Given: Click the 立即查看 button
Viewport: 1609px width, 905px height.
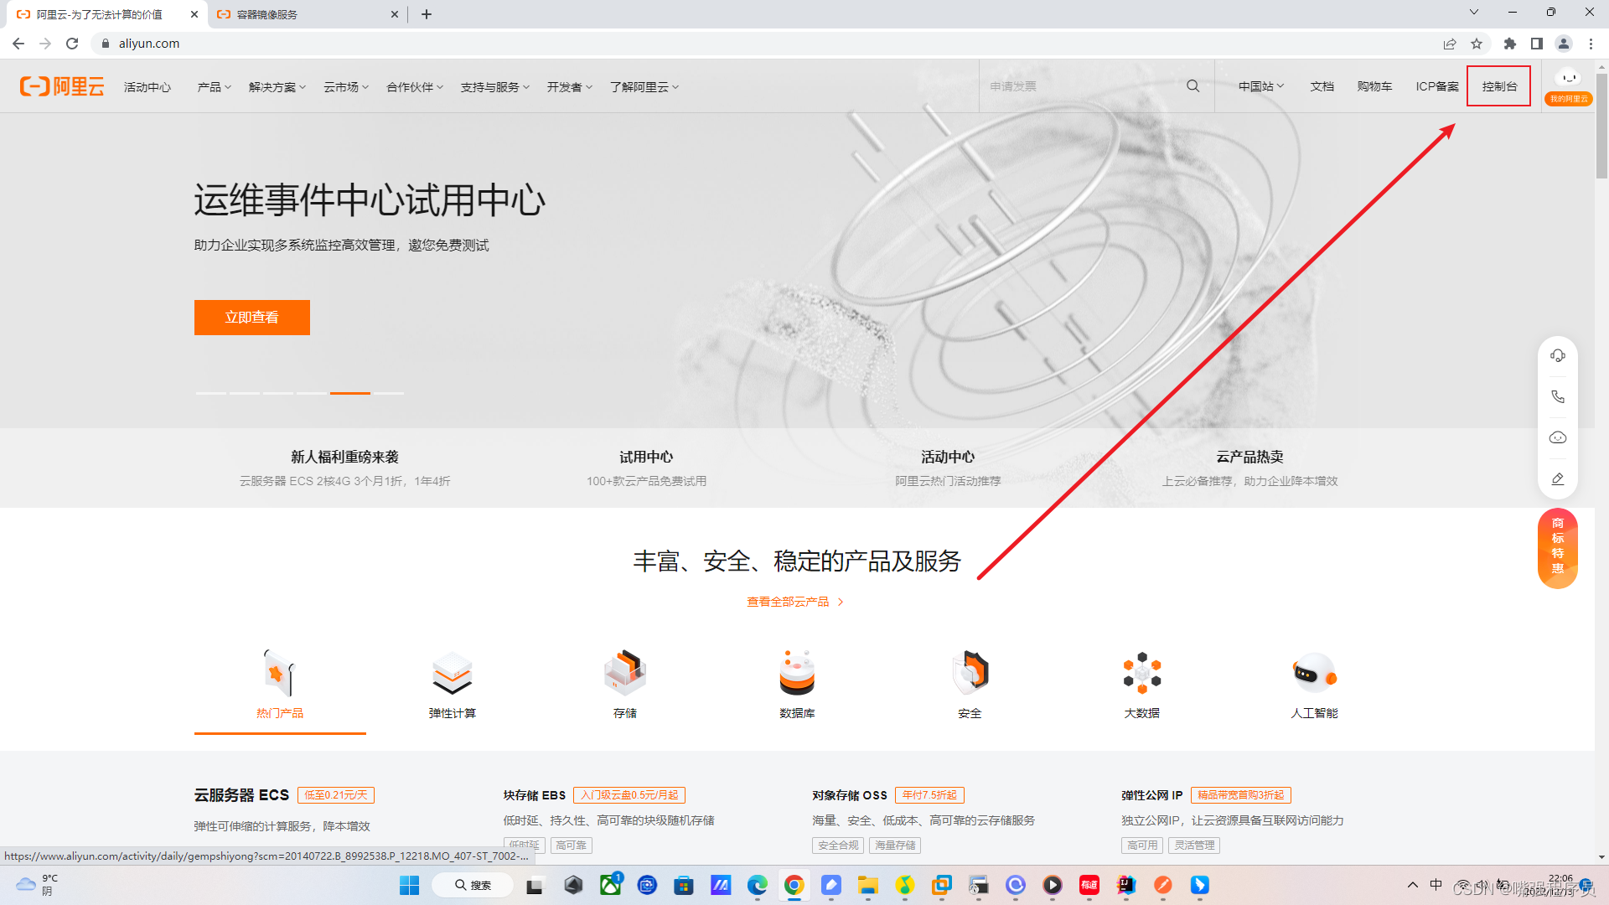Looking at the screenshot, I should 251,318.
